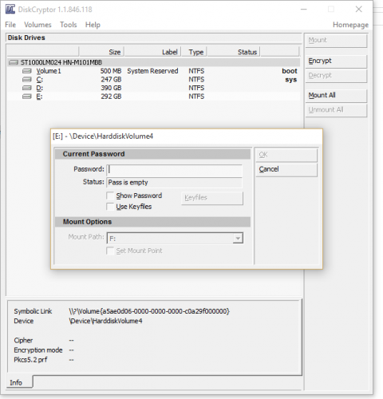Click the \Device\HarddiskVolume4 info value

point(105,321)
